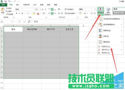Click the text orientation icon

59,9
